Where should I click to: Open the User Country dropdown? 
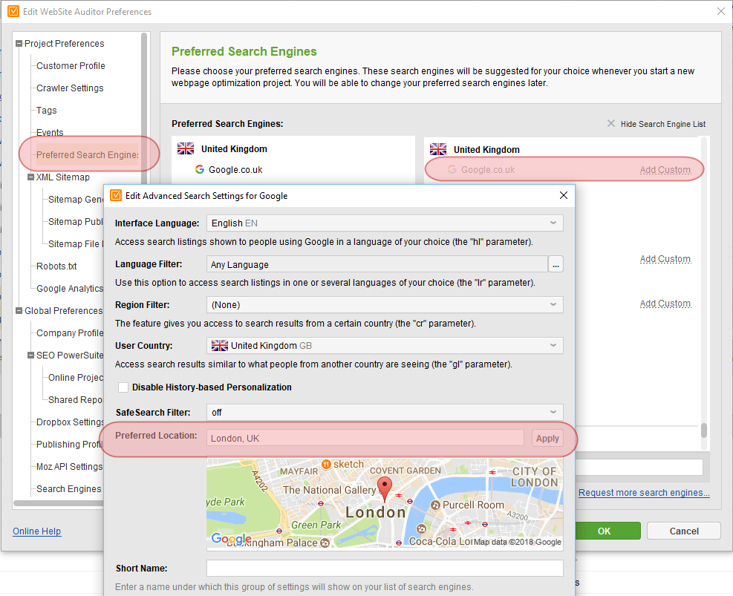point(385,346)
